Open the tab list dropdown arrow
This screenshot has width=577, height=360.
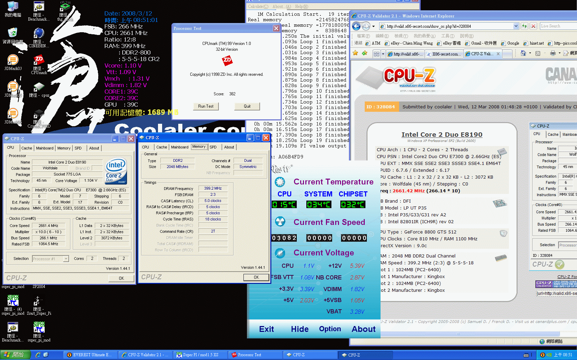(x=383, y=54)
